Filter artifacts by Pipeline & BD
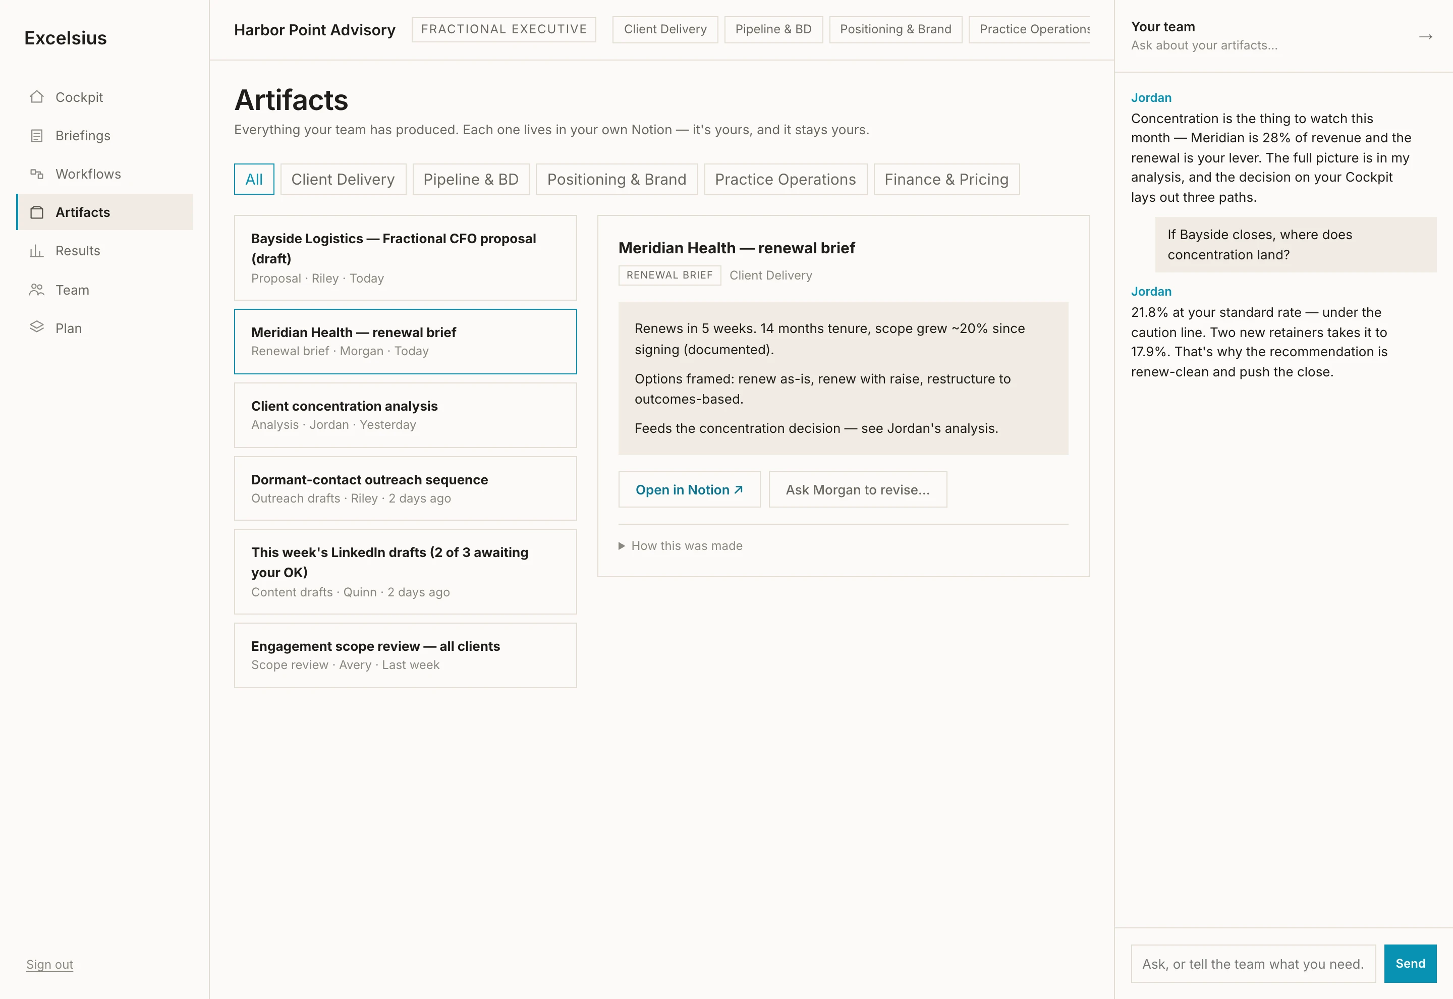1453x999 pixels. coord(471,179)
